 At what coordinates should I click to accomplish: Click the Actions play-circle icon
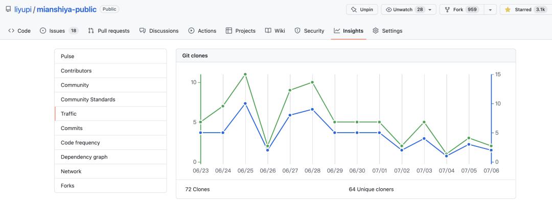pos(192,31)
